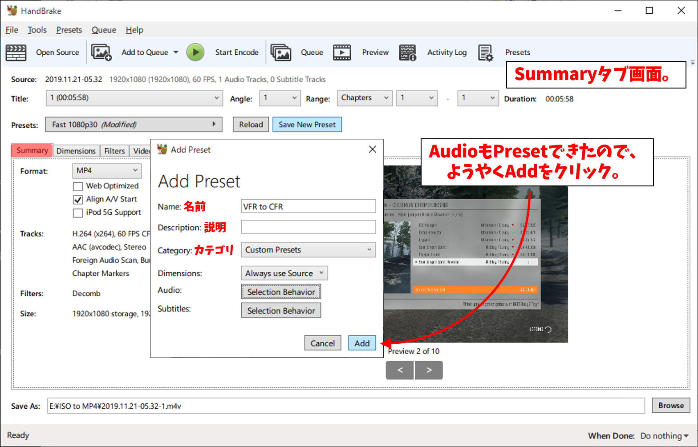The image size is (698, 447).
Task: Open the range end chapter dropdown
Action: point(478,98)
